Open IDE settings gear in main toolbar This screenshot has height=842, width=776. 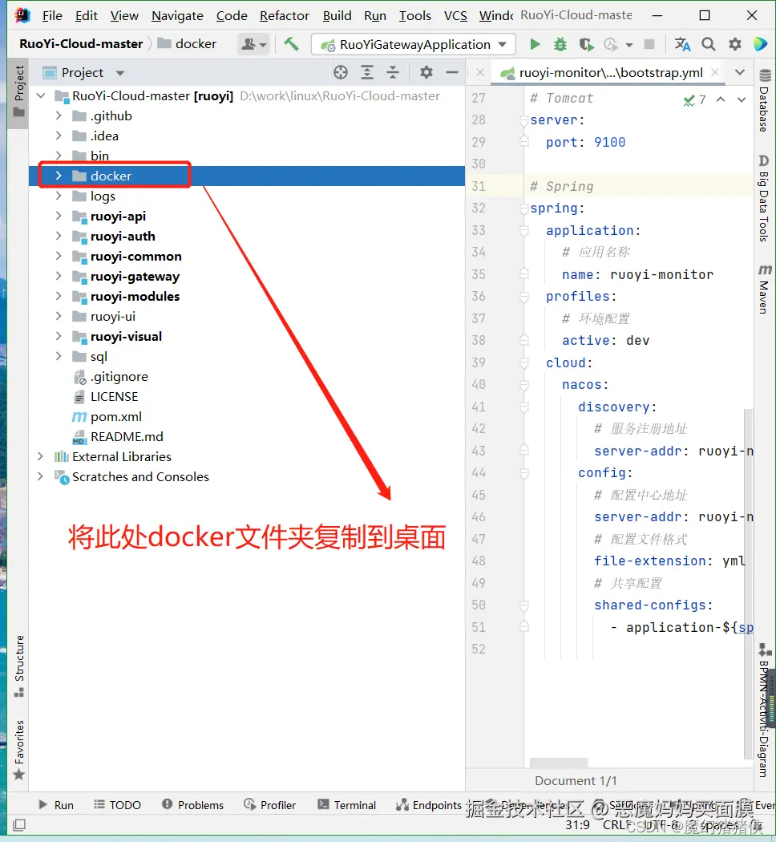pos(734,44)
